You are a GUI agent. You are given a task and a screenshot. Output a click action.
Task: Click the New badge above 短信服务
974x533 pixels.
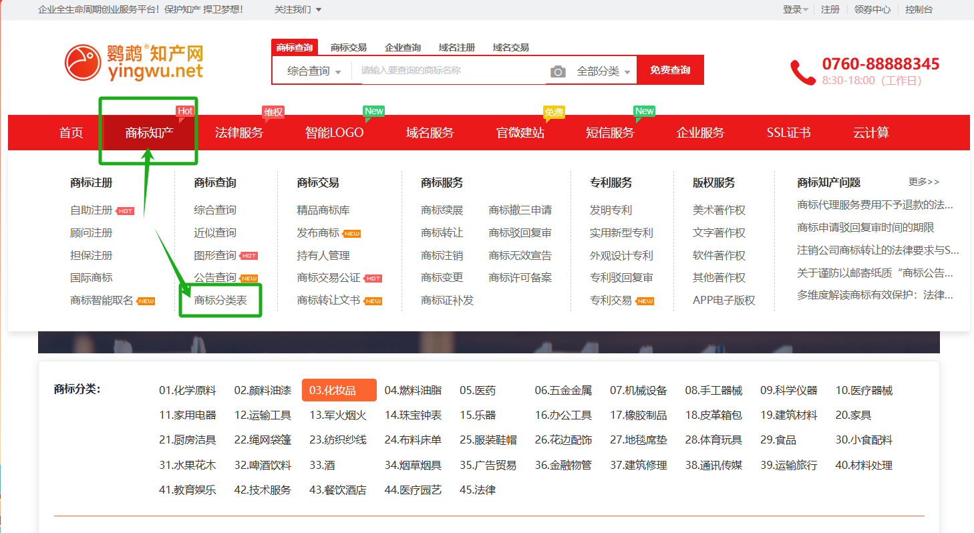tap(644, 111)
